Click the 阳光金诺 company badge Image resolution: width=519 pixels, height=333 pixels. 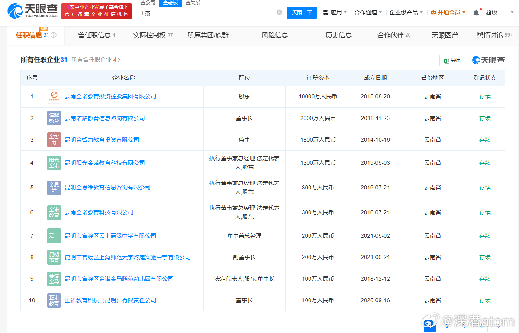(54, 163)
